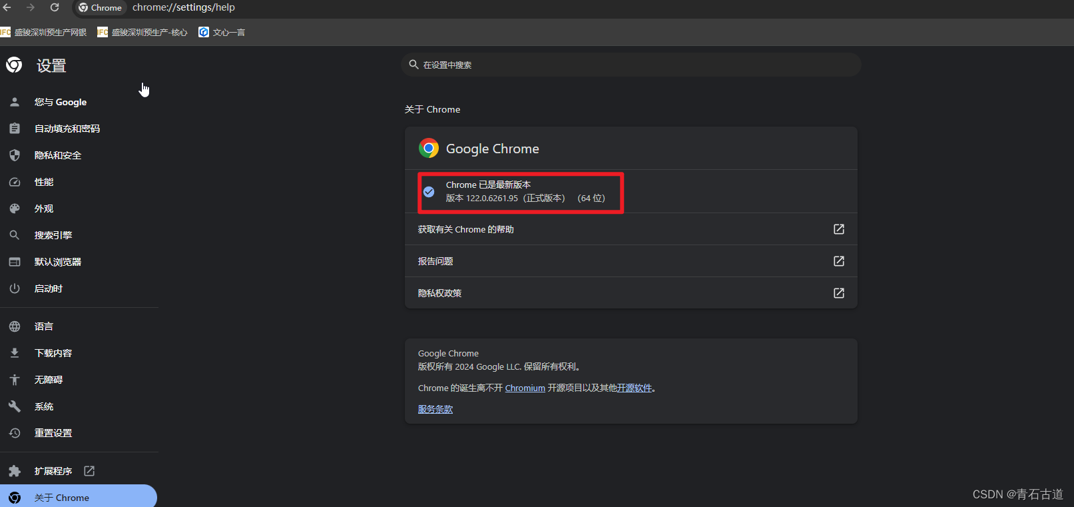Open the 文心一言 bookmark
The height and width of the screenshot is (507, 1074).
click(x=222, y=32)
